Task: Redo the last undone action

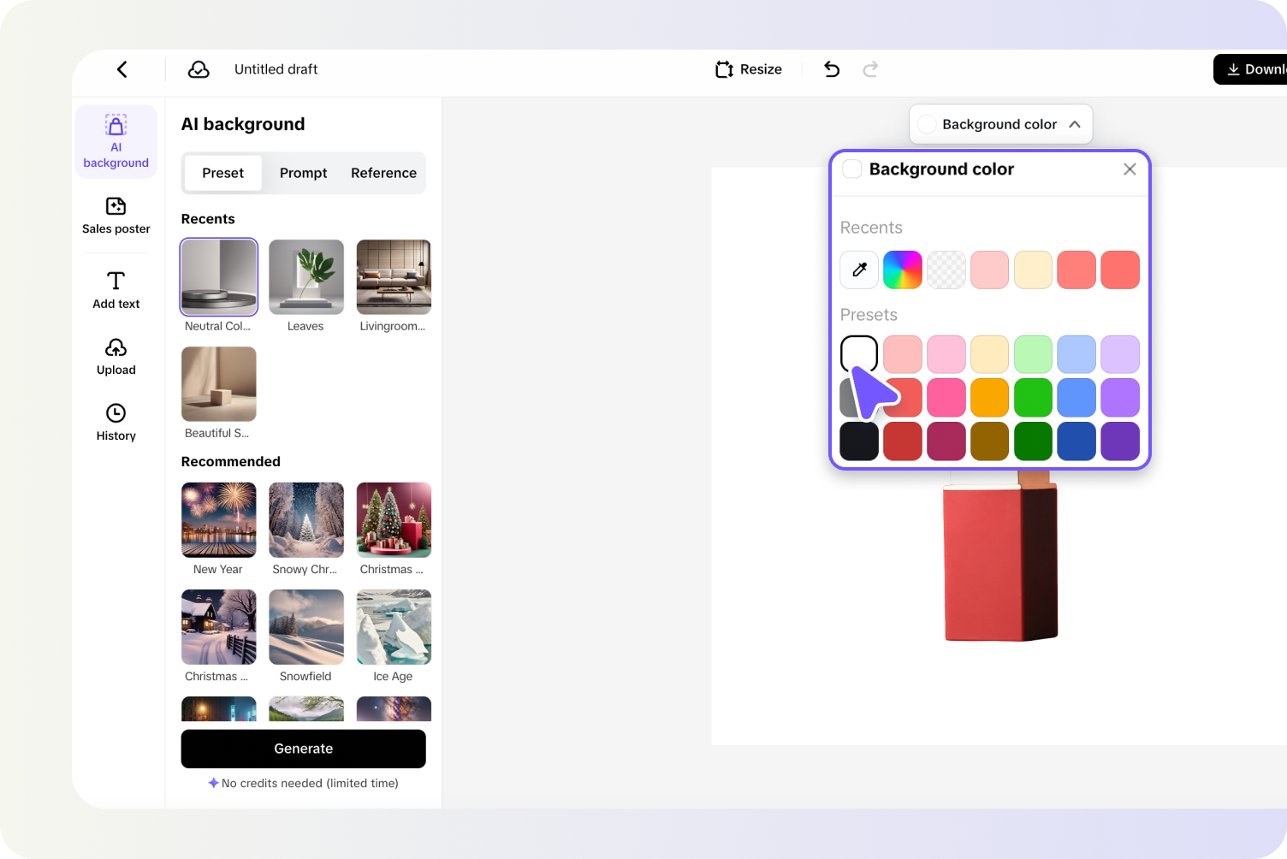Action: pos(870,69)
